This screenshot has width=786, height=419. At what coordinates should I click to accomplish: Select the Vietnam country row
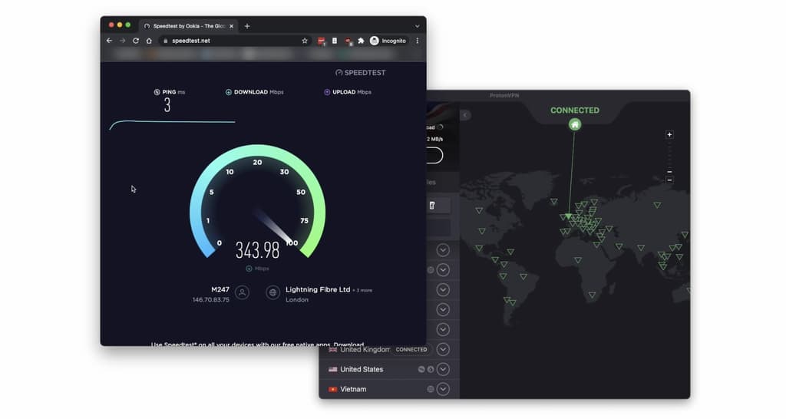click(389, 389)
